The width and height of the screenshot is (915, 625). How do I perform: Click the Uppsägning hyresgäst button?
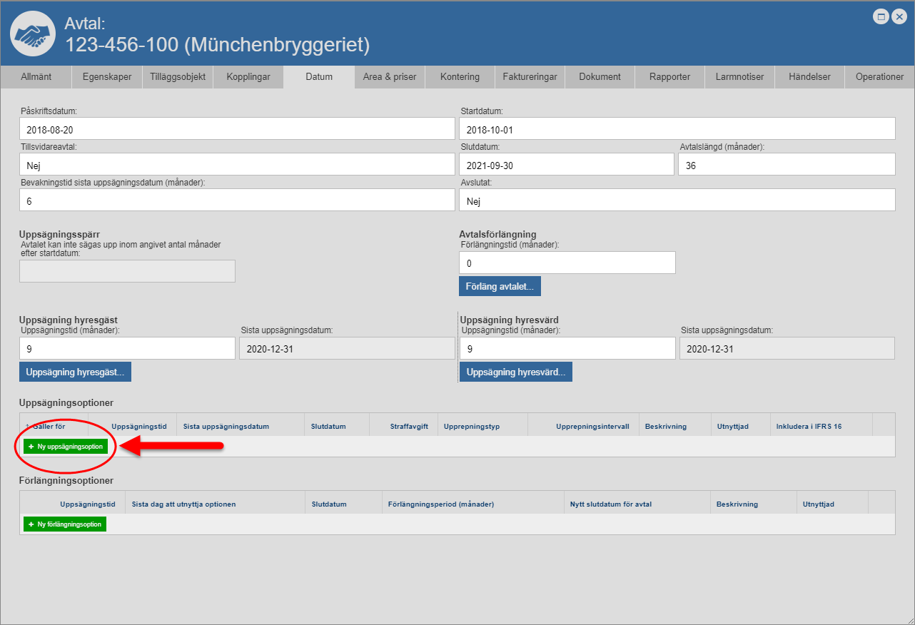point(75,372)
